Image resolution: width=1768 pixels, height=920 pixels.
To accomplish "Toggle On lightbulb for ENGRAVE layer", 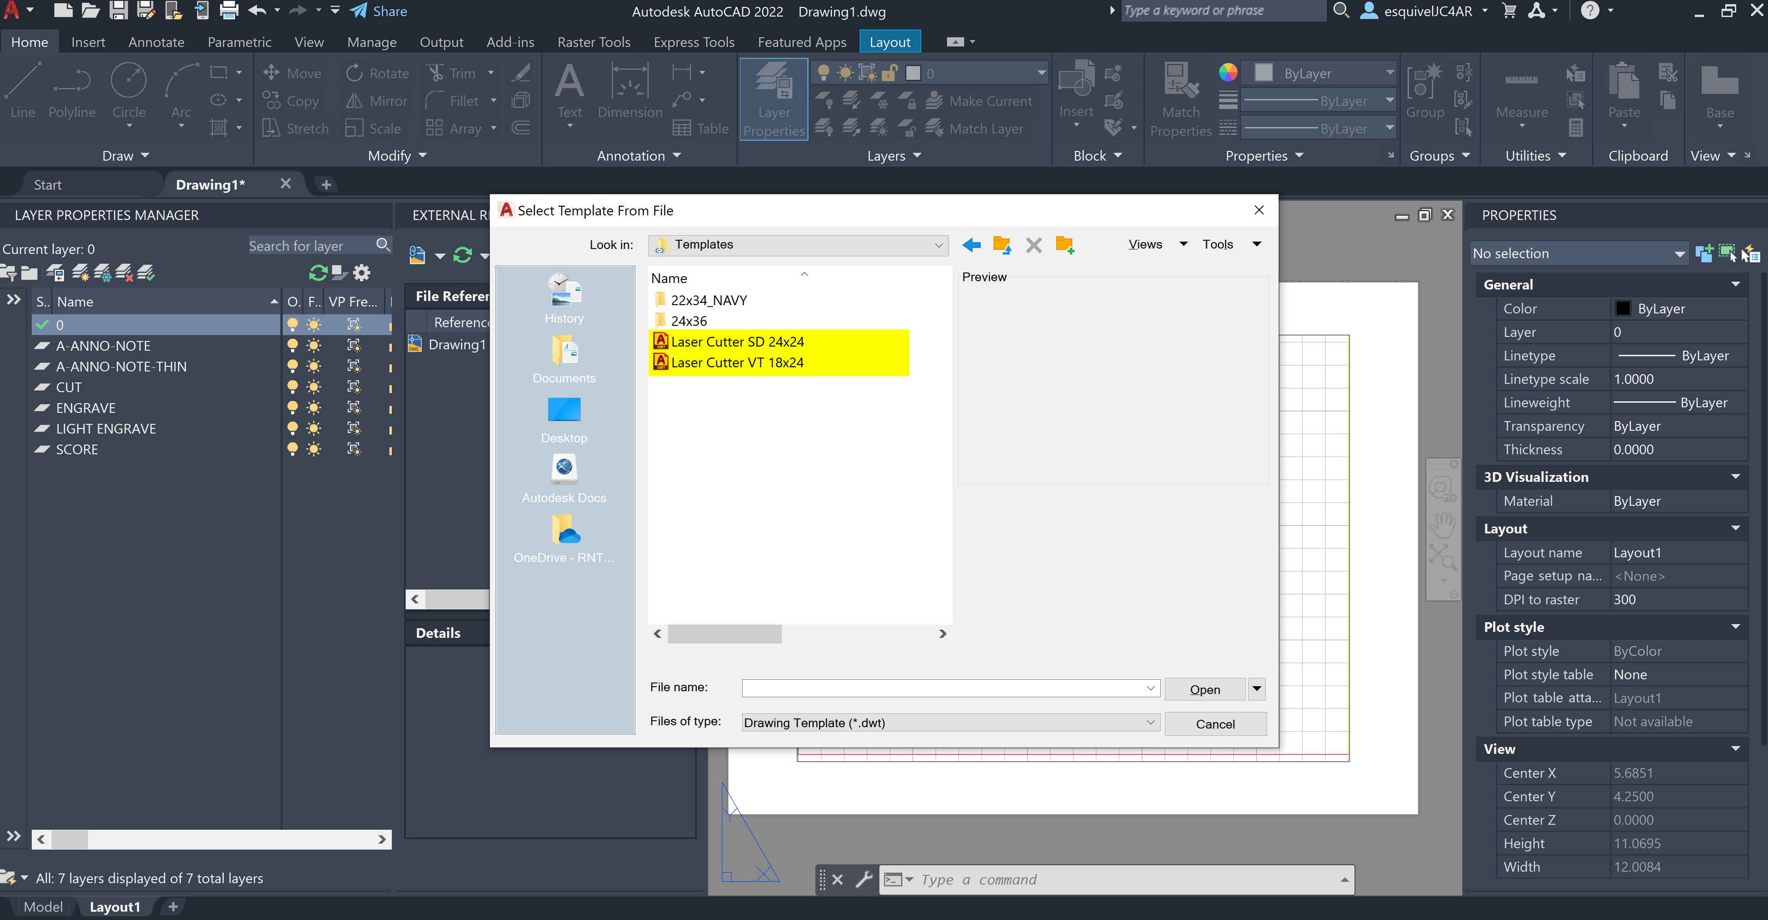I will [x=292, y=407].
